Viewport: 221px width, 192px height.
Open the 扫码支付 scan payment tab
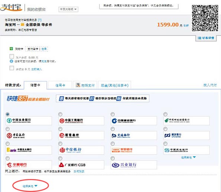[x=85, y=85]
